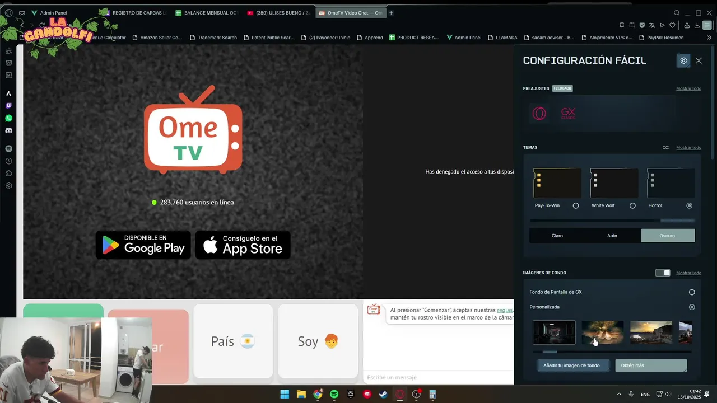Image resolution: width=717 pixels, height=403 pixels.
Task: Take a snapshot with capture icon
Action: (x=632, y=25)
